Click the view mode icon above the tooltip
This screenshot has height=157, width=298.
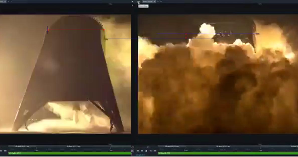point(139,2)
